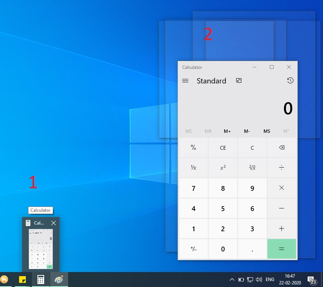Click the CE clear entry button
323x287 pixels.
223,148
